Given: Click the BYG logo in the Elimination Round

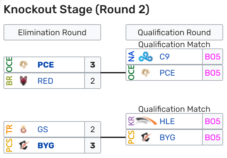Looking at the screenshot, I should [24, 145].
